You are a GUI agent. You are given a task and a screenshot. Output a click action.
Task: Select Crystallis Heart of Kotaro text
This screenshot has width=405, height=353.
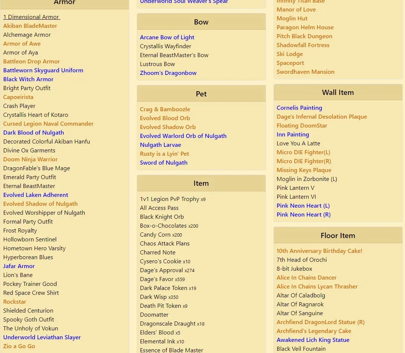36,115
